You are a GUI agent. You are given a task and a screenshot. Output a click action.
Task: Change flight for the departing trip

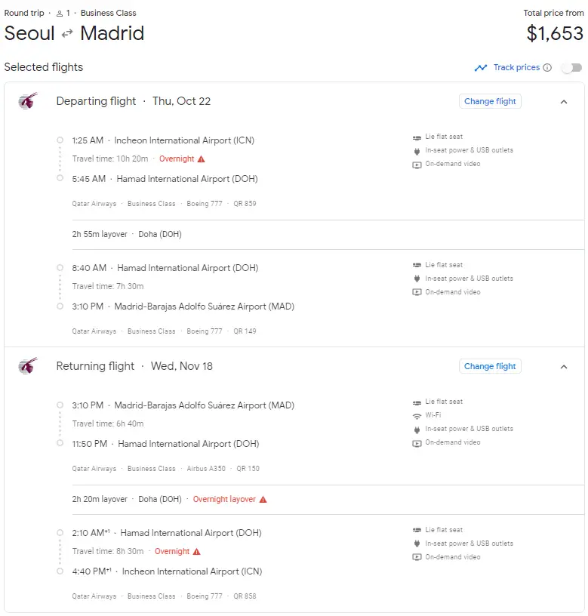(490, 101)
